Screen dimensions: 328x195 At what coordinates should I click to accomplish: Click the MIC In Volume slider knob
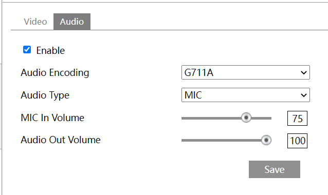(246, 118)
